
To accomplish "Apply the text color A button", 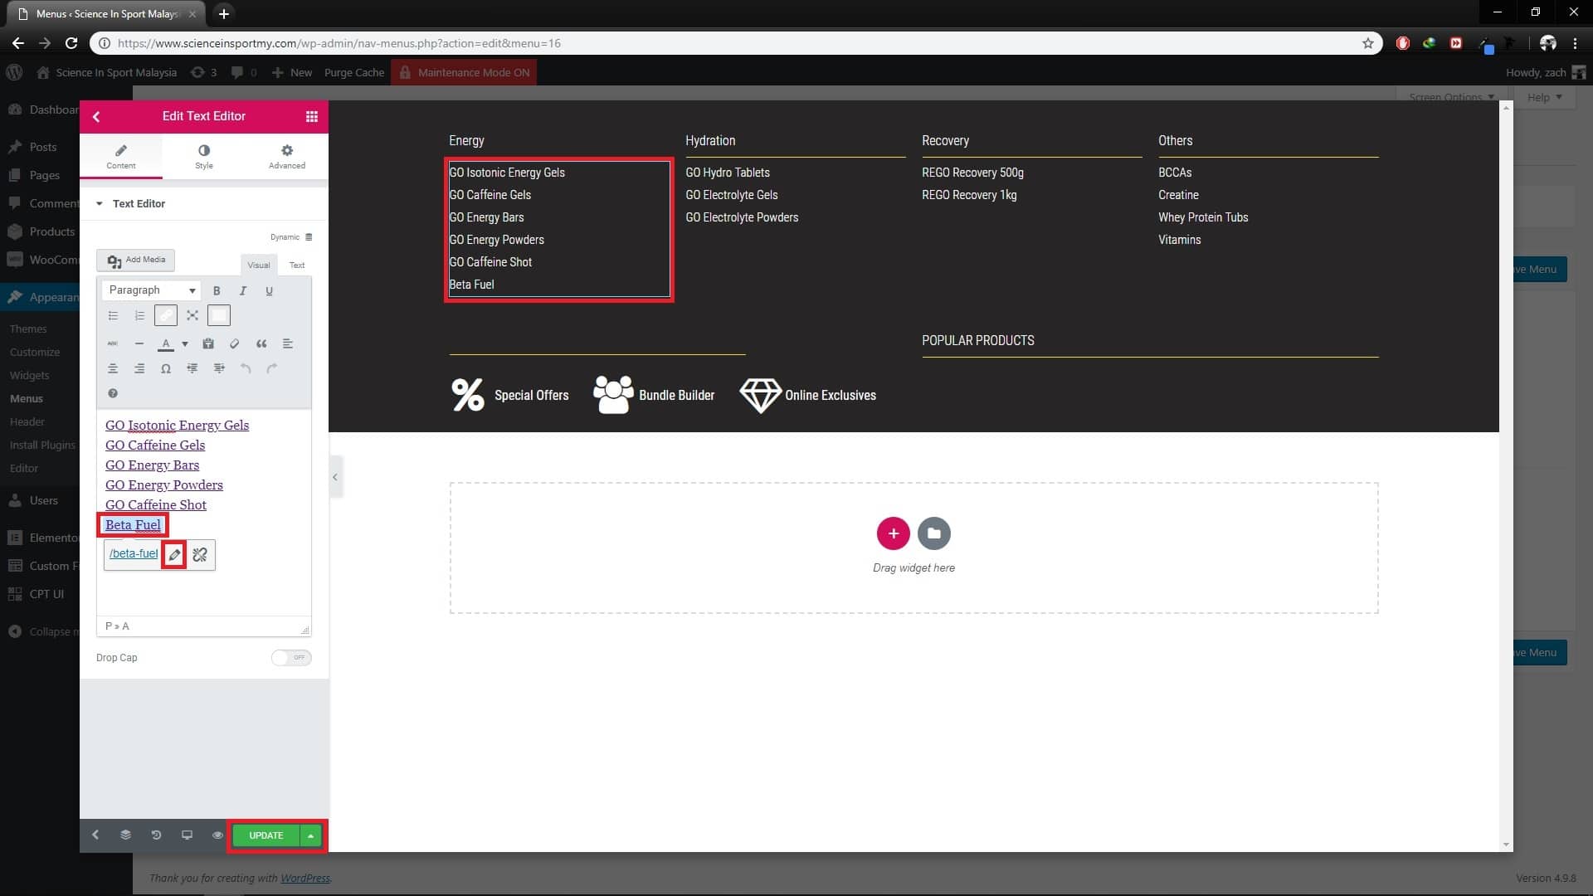I will point(166,343).
